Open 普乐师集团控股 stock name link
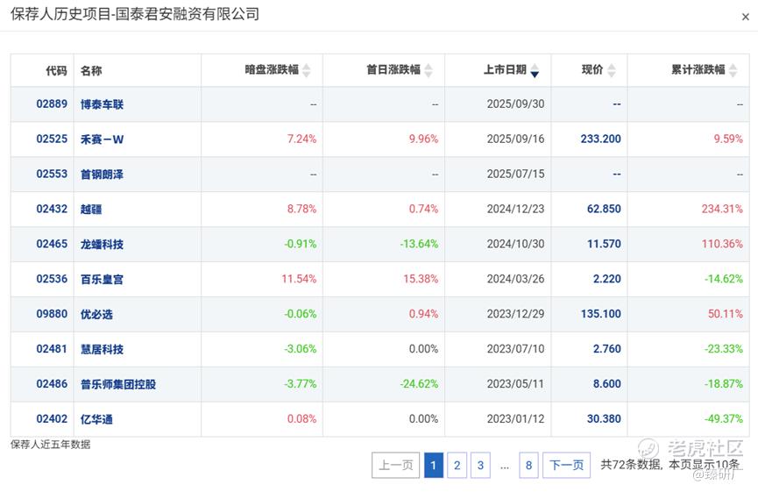 pos(118,384)
